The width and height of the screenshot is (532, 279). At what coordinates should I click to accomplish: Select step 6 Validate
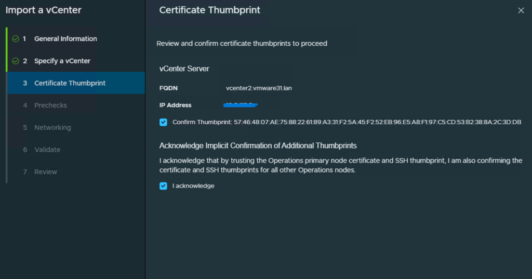47,150
